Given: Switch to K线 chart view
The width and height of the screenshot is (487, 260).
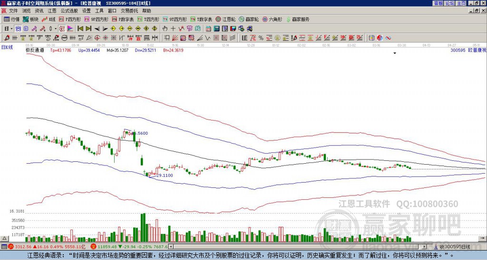Looking at the screenshot, I should [49, 19].
